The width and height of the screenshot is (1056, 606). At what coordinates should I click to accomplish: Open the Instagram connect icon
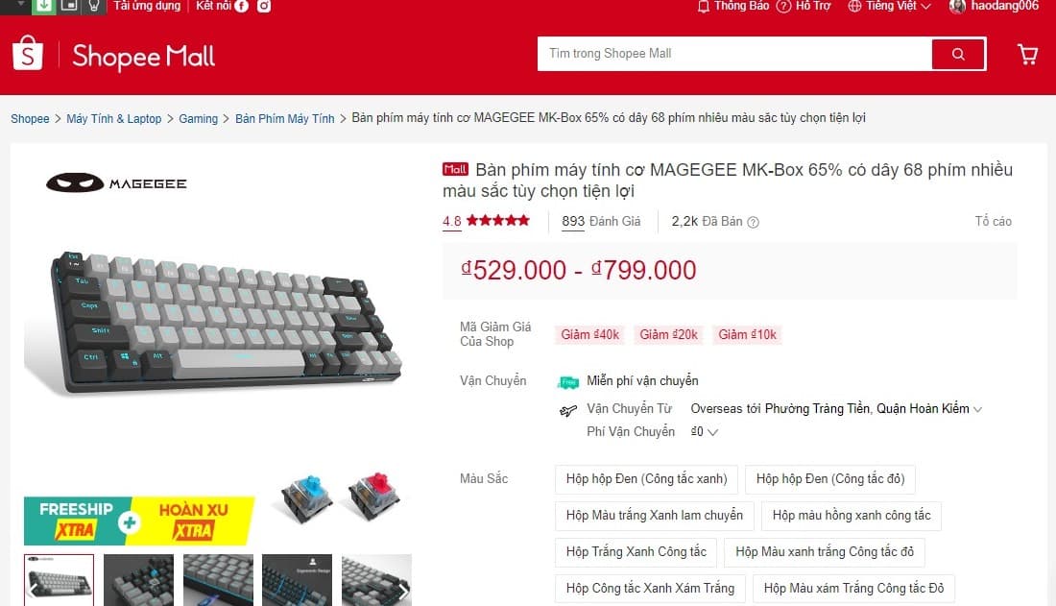point(264,6)
